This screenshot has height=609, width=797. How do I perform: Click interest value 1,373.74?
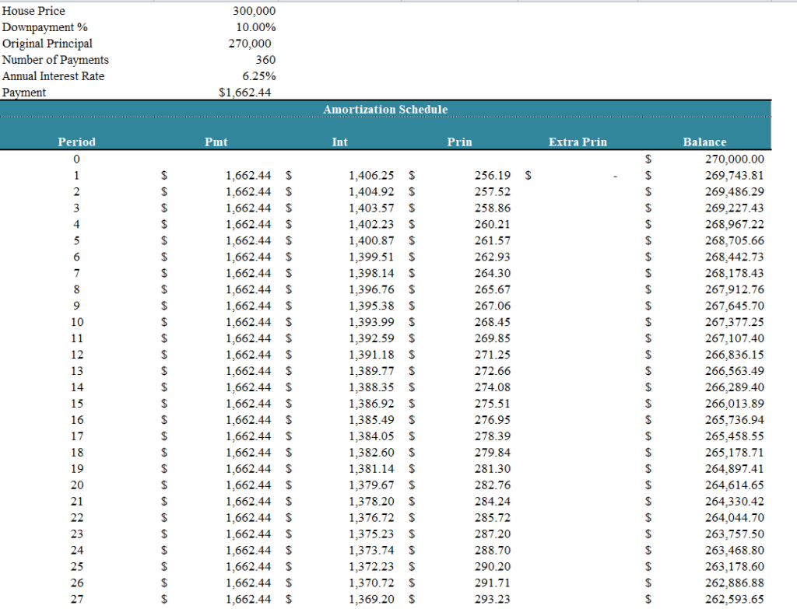371,550
